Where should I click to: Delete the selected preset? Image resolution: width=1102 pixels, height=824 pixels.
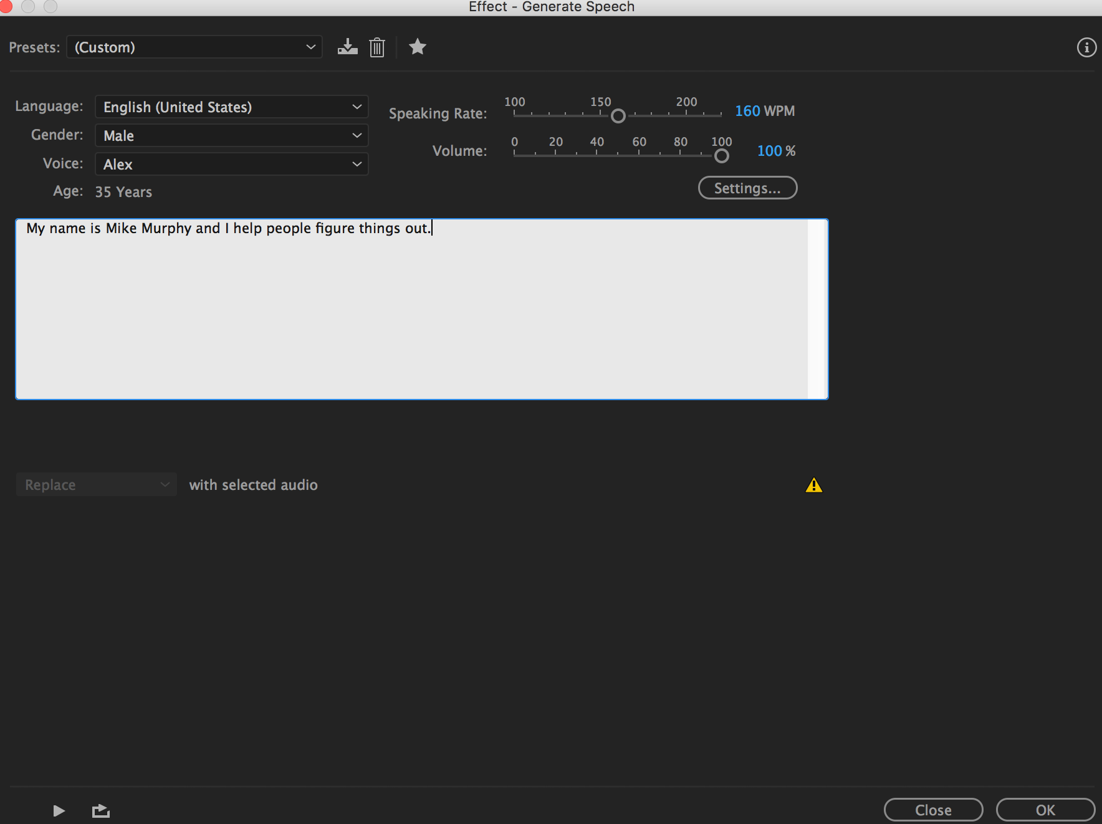(376, 47)
